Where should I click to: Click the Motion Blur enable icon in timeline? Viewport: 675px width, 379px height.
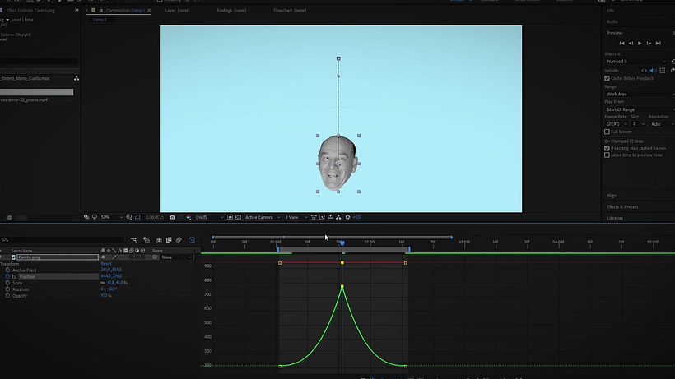point(179,240)
